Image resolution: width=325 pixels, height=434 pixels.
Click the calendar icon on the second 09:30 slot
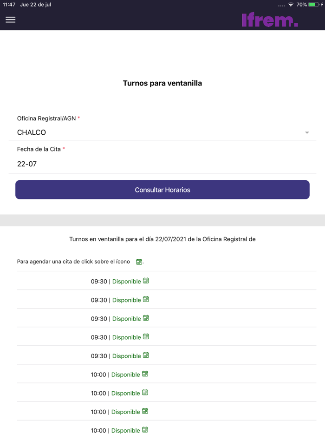click(146, 299)
